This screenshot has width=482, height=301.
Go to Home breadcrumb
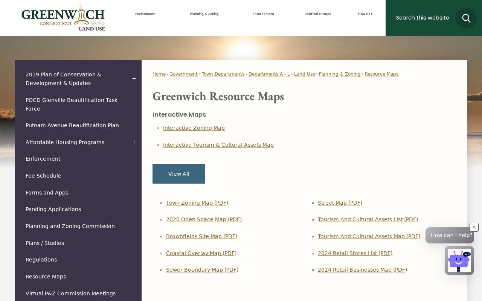click(159, 74)
